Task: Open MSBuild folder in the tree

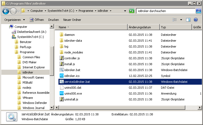Action: (27, 83)
